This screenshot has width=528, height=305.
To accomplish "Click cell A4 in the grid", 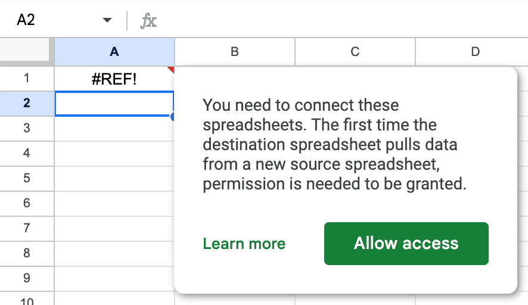I will coord(114,154).
